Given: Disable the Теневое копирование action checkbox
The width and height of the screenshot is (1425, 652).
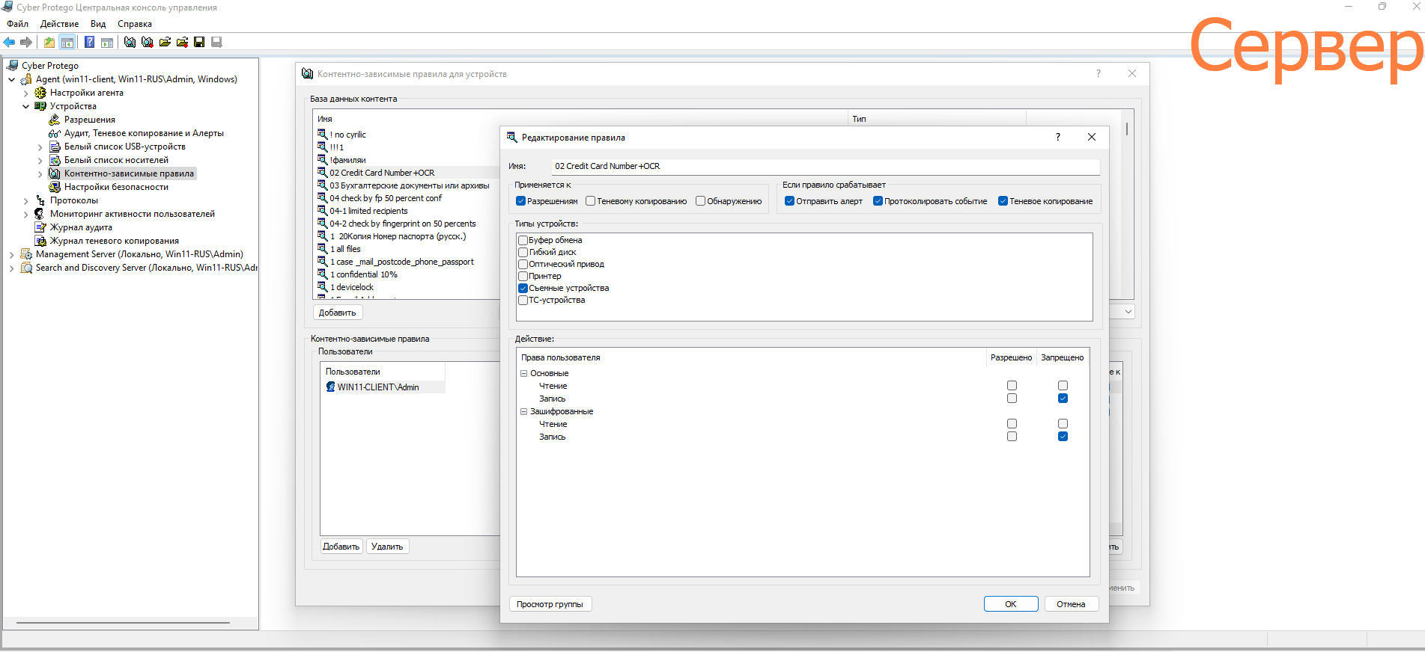Looking at the screenshot, I should click(1003, 201).
